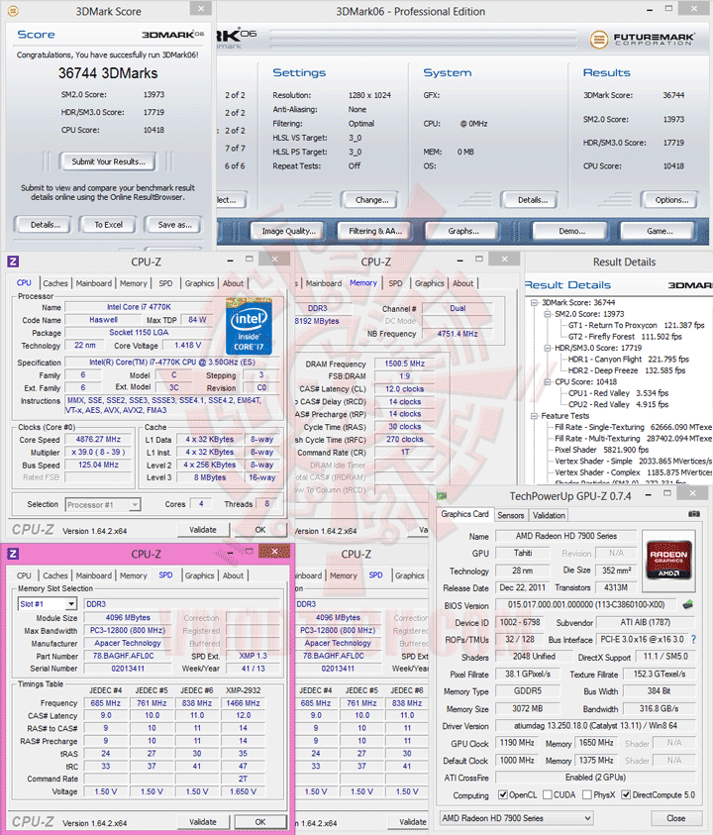Screen dimensions: 713x835
Task: Click the DRAM Frequency 1500.5 MHz value
Action: click(404, 364)
